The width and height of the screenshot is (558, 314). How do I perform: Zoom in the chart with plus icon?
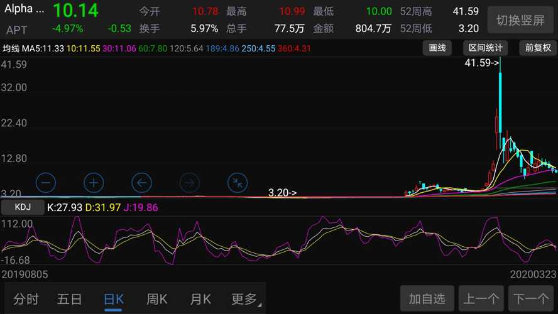[x=94, y=183]
